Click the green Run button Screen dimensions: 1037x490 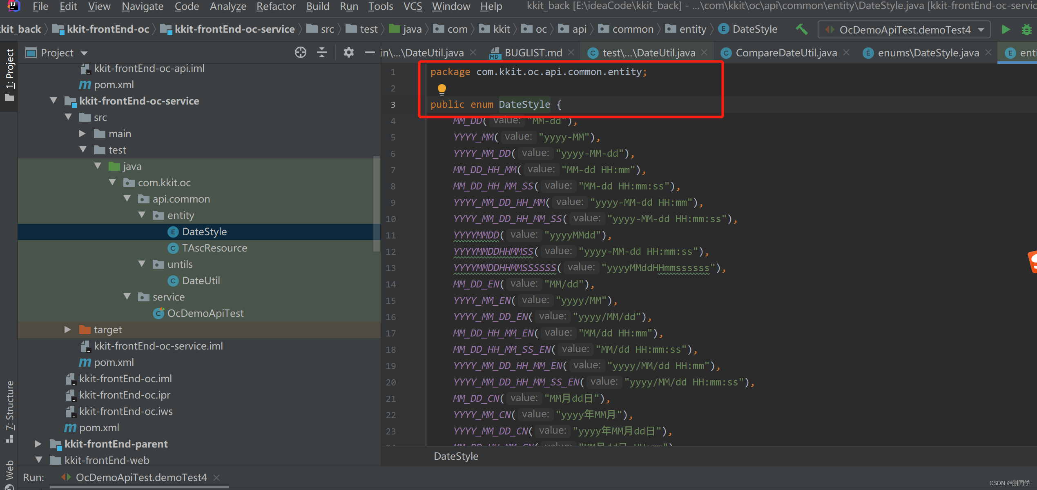1006,29
